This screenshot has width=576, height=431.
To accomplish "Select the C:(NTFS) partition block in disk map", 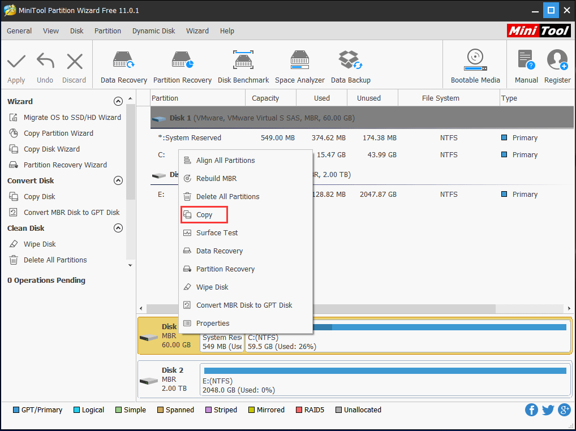I will (407, 337).
